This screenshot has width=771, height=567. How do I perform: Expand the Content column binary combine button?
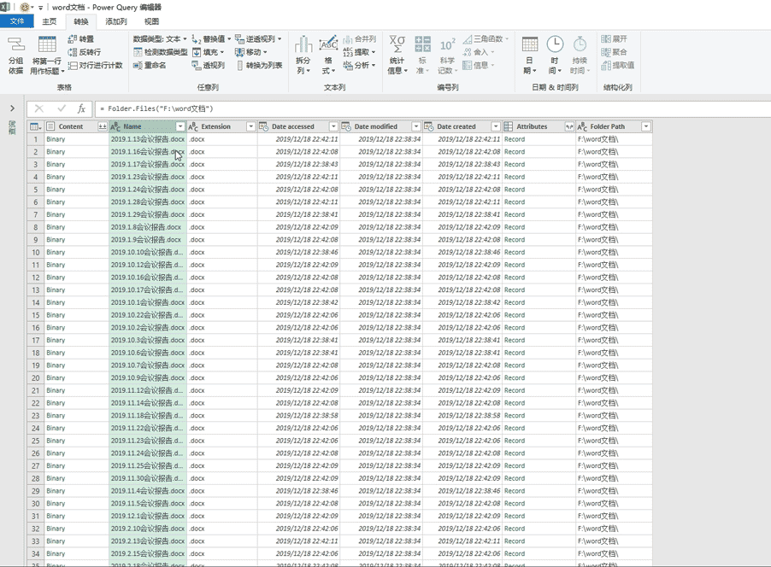point(103,126)
